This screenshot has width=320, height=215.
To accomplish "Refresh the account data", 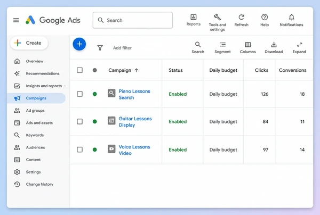I will coord(242,20).
